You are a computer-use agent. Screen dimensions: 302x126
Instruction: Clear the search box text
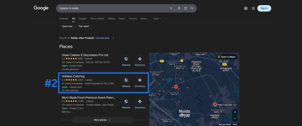171,8
